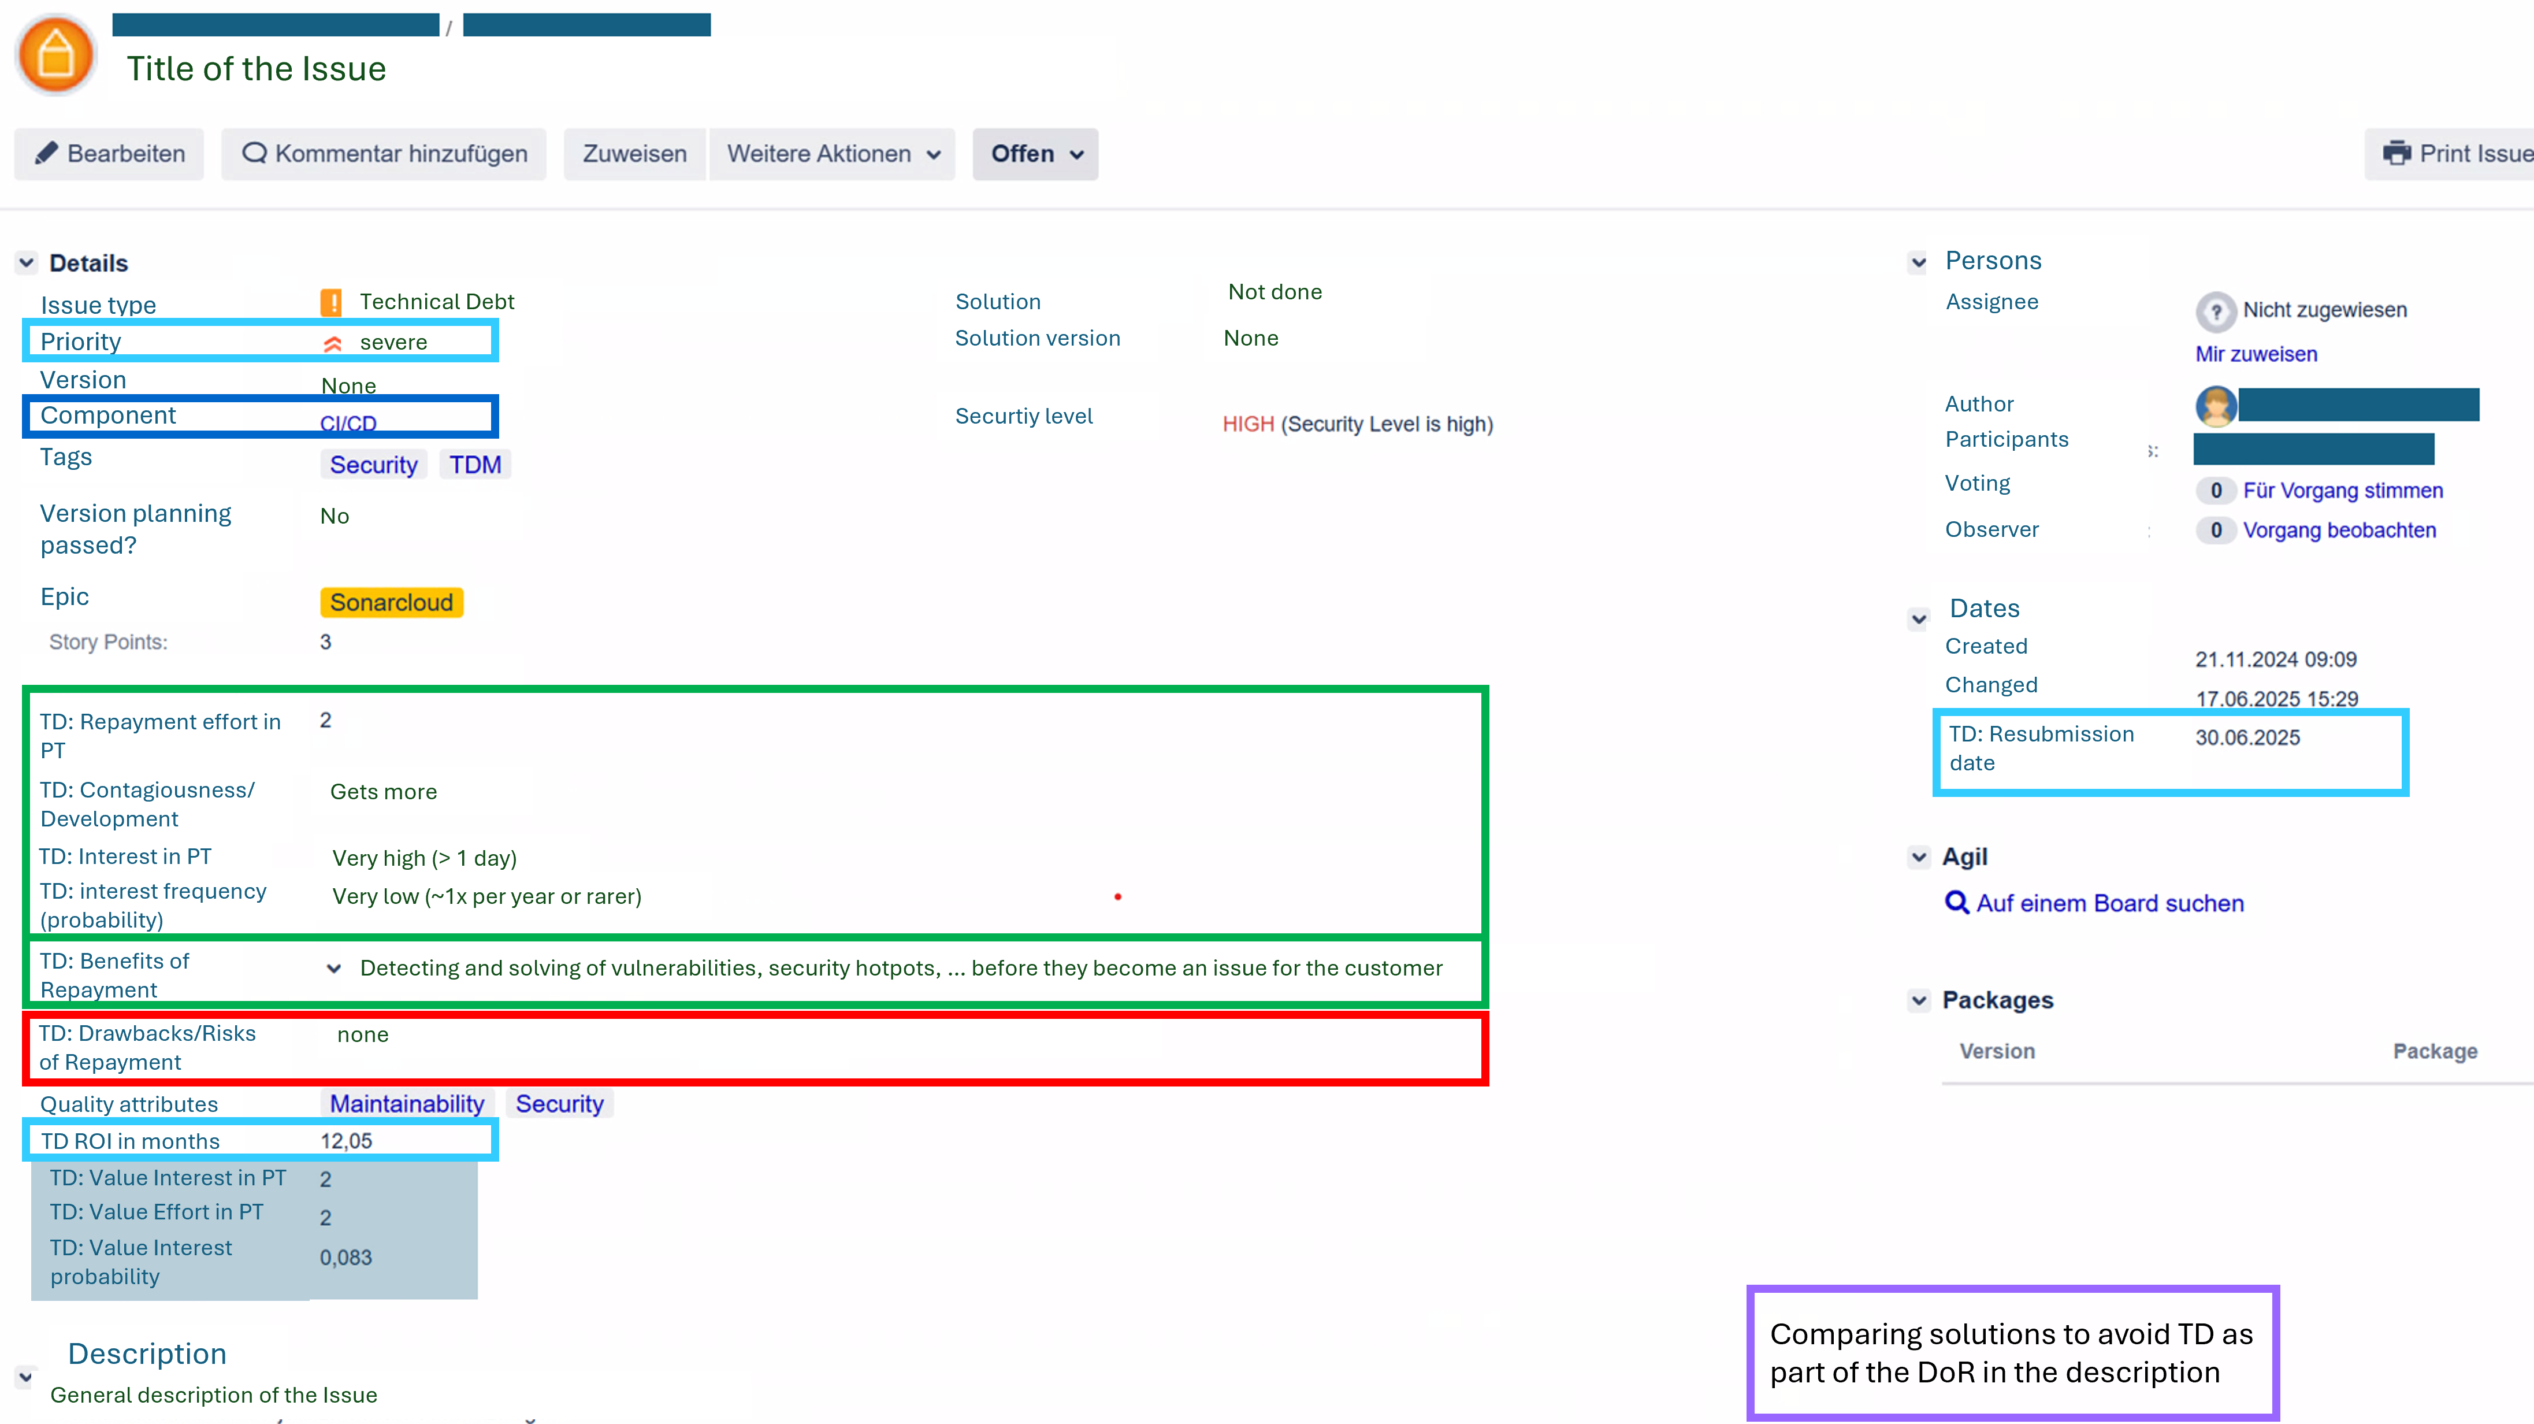The width and height of the screenshot is (2534, 1424).
Task: Select the TDM tag
Action: point(475,465)
